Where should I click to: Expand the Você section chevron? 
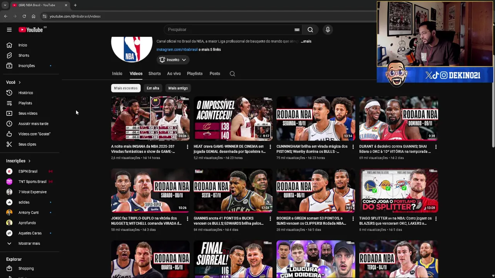(x=19, y=82)
